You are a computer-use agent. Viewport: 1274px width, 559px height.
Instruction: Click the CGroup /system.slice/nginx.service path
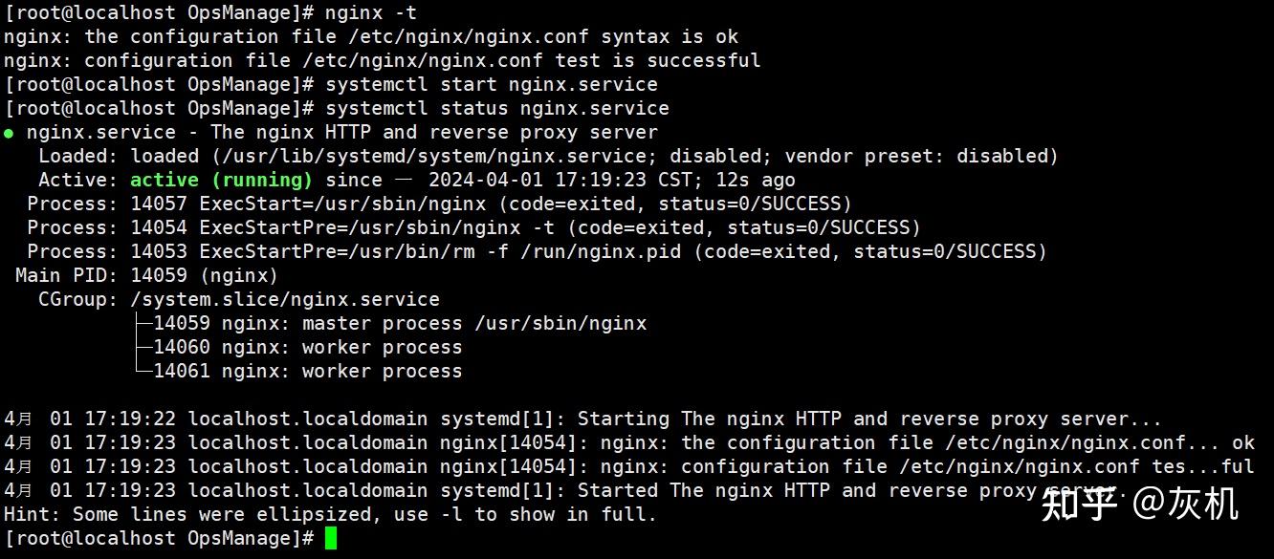[285, 299]
